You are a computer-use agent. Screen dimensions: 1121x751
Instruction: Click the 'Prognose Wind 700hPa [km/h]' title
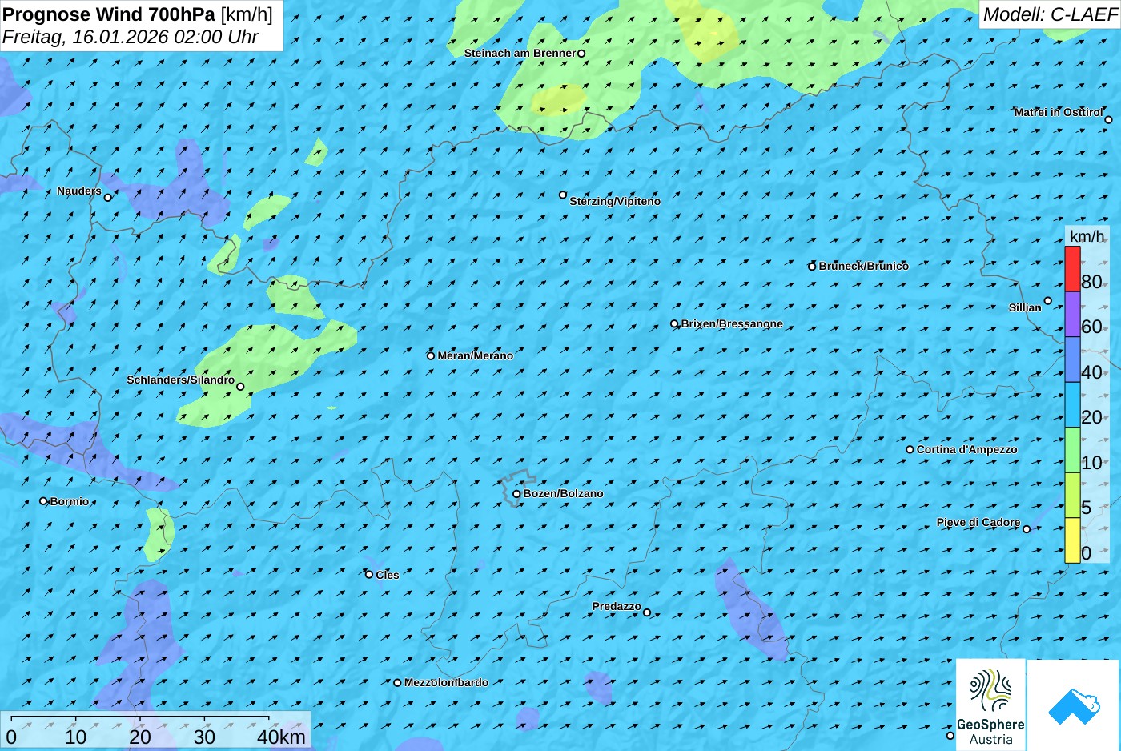[138, 14]
